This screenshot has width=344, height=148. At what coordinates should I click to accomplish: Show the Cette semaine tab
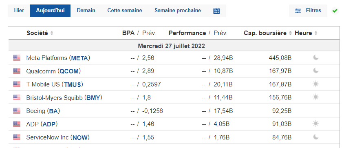125,11
